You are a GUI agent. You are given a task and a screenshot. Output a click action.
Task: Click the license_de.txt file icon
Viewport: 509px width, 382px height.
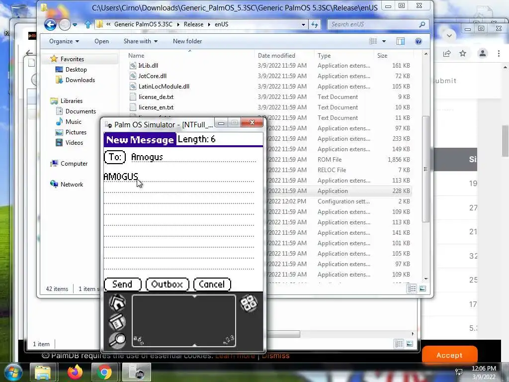[x=133, y=97]
